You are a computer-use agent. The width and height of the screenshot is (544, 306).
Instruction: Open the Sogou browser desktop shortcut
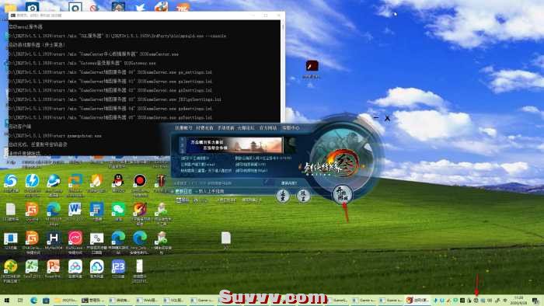pos(10,180)
